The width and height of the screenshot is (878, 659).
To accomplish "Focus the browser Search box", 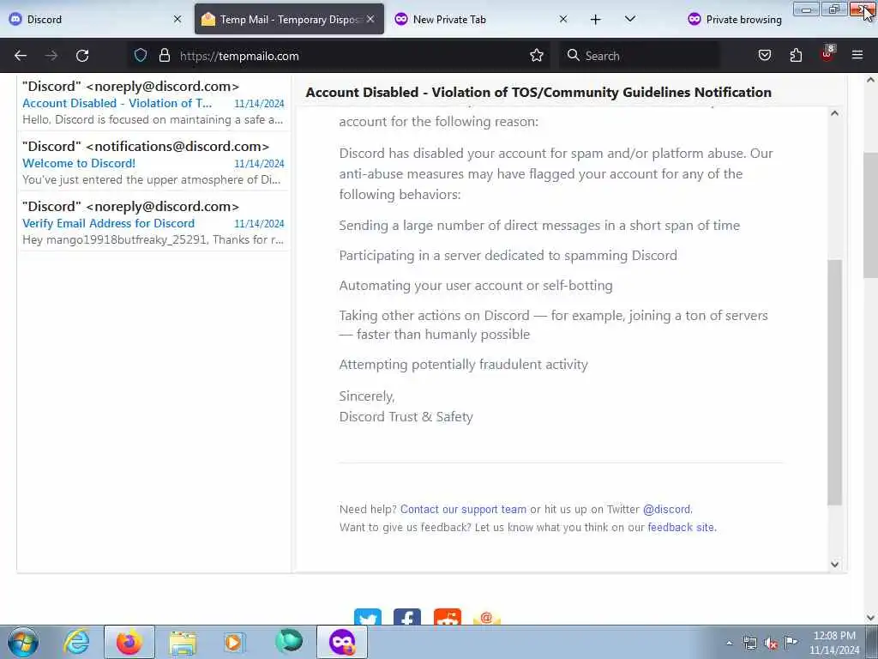I will click(x=640, y=56).
